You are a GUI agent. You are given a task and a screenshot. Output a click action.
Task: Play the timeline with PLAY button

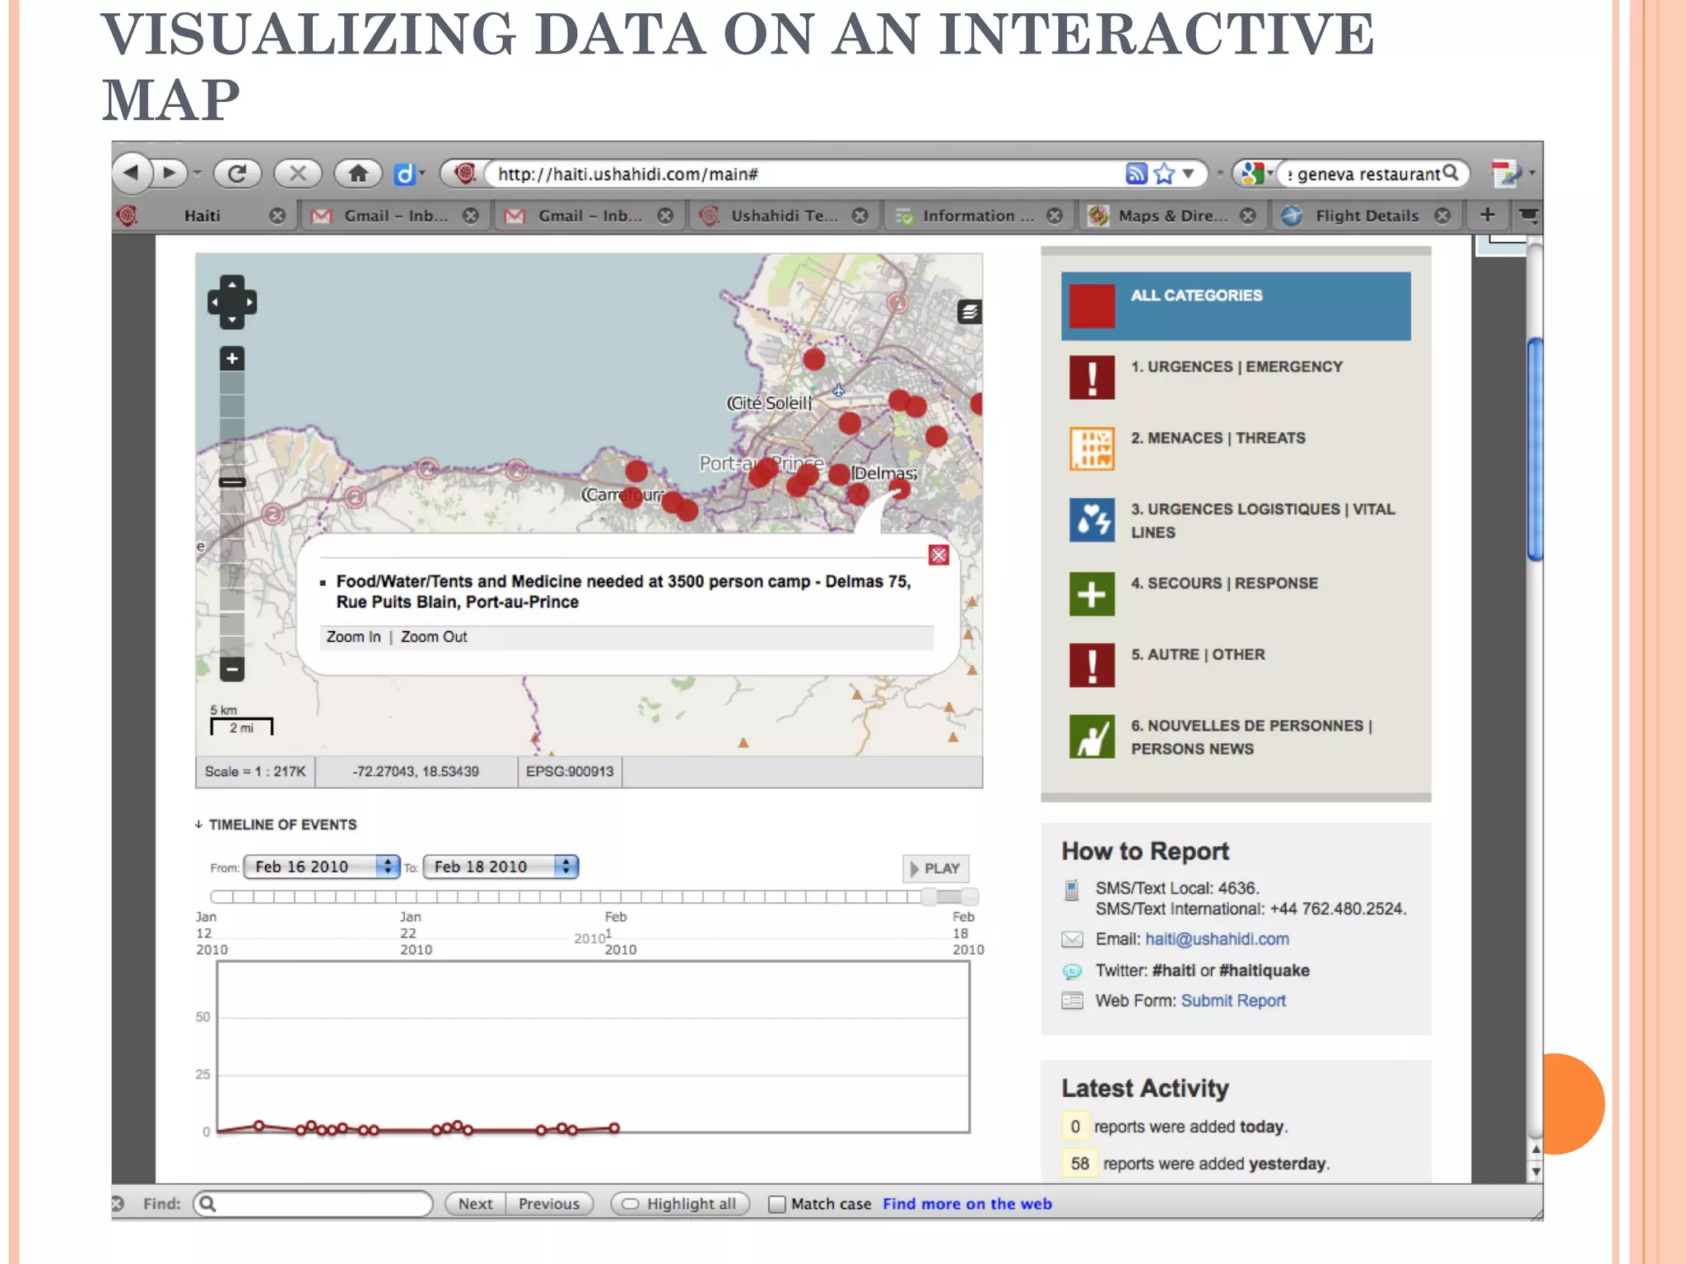[935, 868]
